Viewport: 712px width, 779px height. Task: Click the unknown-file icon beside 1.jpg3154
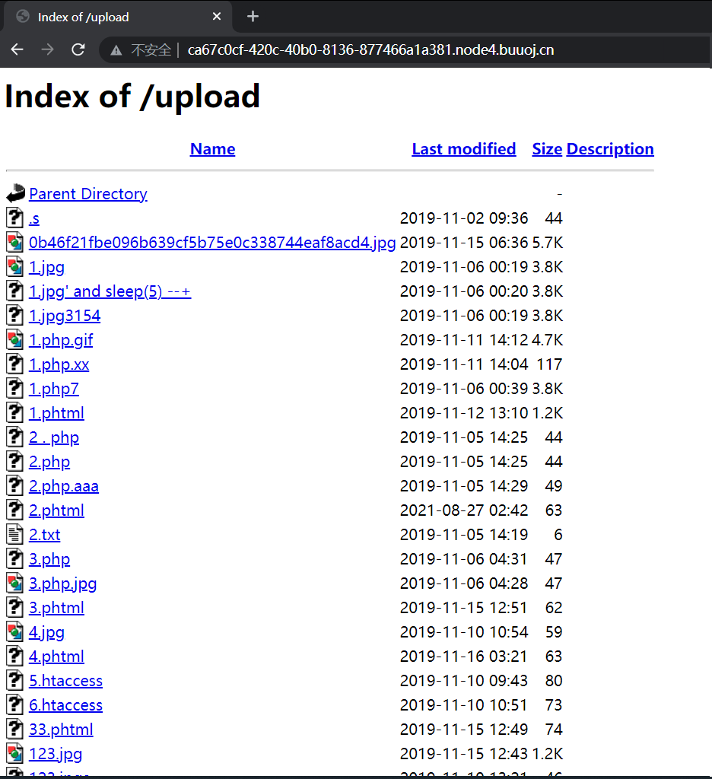pos(15,316)
